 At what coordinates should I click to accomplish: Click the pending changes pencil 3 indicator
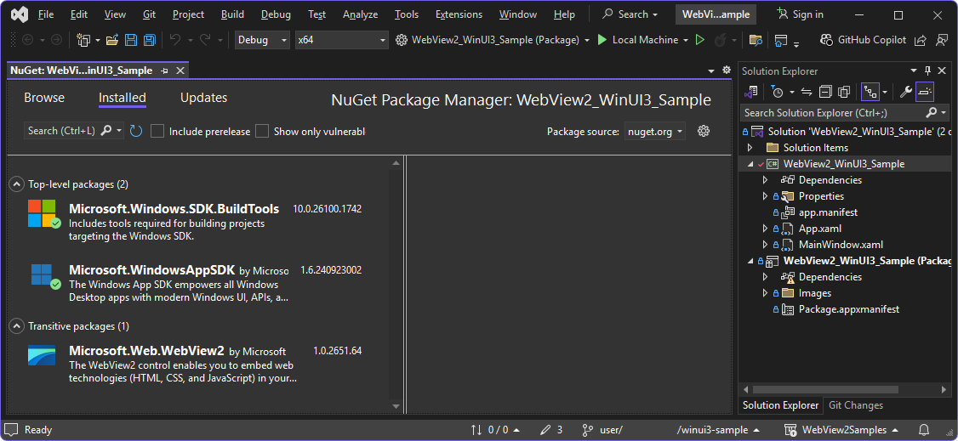coord(551,429)
